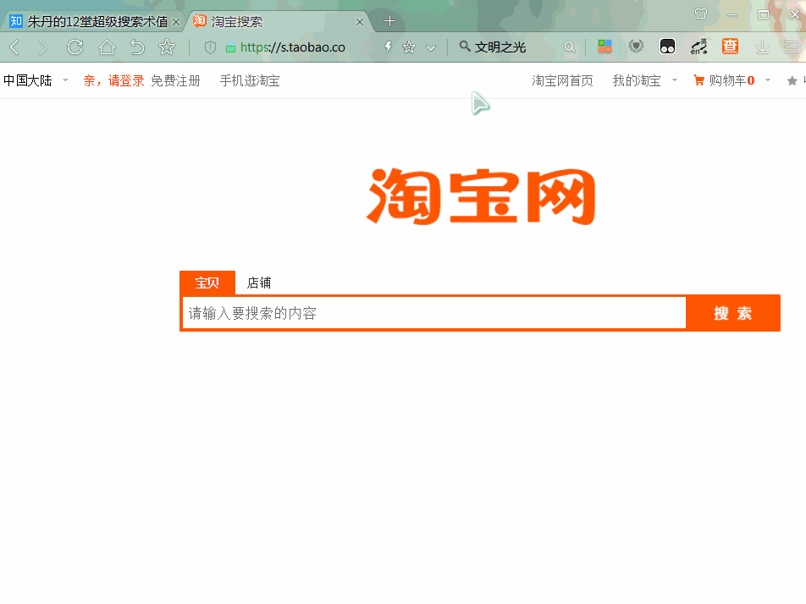
Task: Open a new tab with plus button
Action: tap(389, 21)
